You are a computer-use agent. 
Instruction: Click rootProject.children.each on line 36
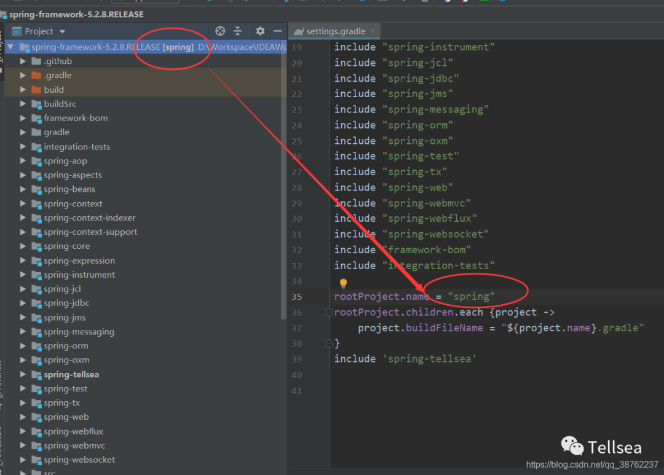409,312
